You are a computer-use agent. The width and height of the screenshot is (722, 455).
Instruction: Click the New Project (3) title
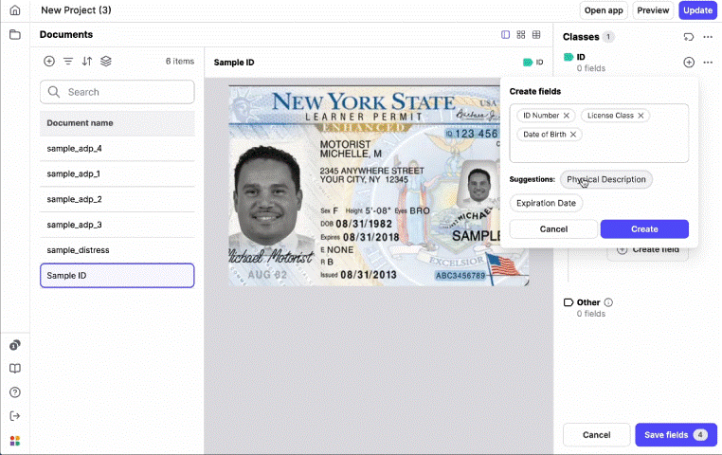click(x=76, y=10)
